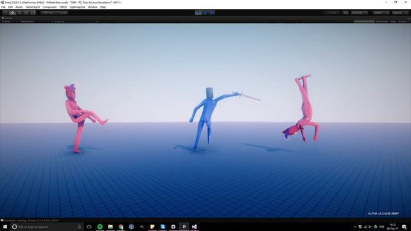Open the Help menu
This screenshot has width=411, height=231.
[x=103, y=7]
